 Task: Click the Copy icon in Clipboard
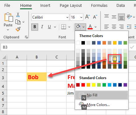pyautogui.click(x=18, y=22)
